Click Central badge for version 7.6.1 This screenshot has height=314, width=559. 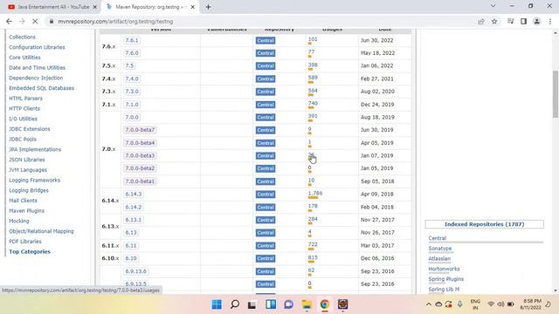click(266, 41)
